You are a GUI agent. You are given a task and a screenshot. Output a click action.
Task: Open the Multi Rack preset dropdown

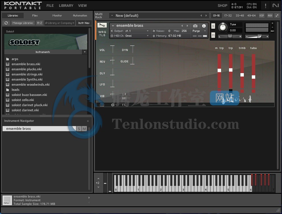[112, 16]
